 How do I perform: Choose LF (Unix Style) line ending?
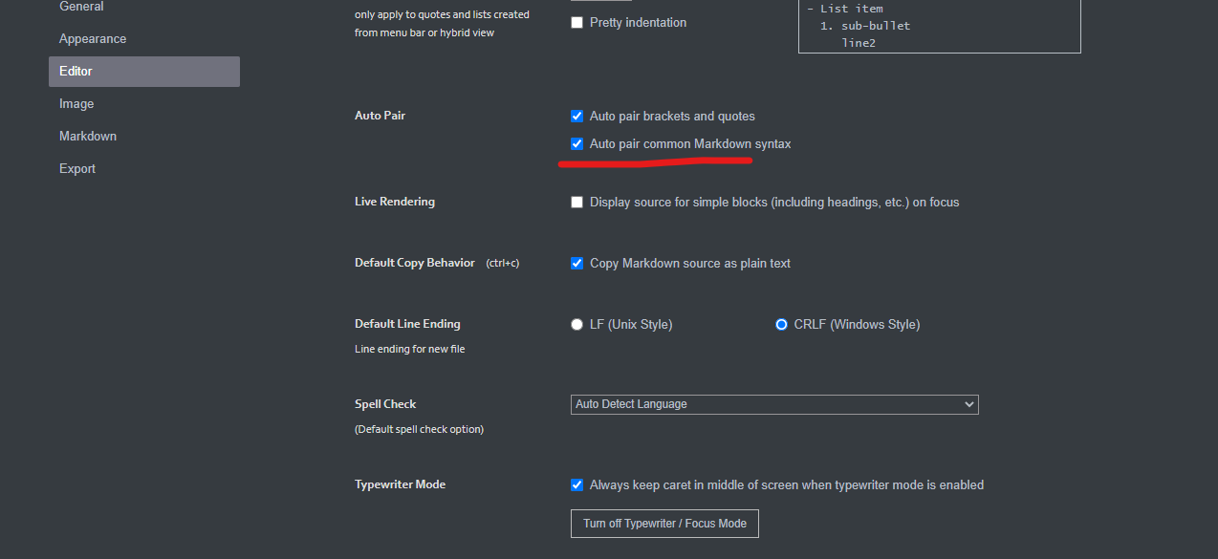pyautogui.click(x=577, y=325)
